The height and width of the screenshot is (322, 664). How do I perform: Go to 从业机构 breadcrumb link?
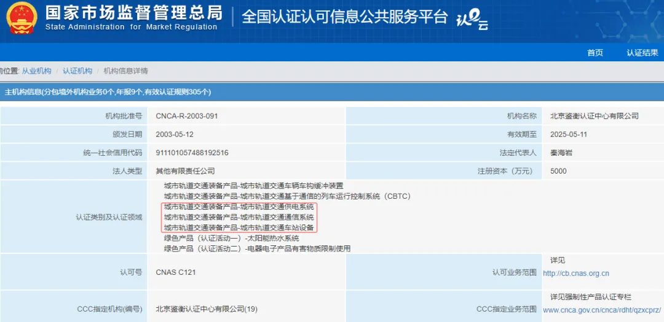(37, 71)
